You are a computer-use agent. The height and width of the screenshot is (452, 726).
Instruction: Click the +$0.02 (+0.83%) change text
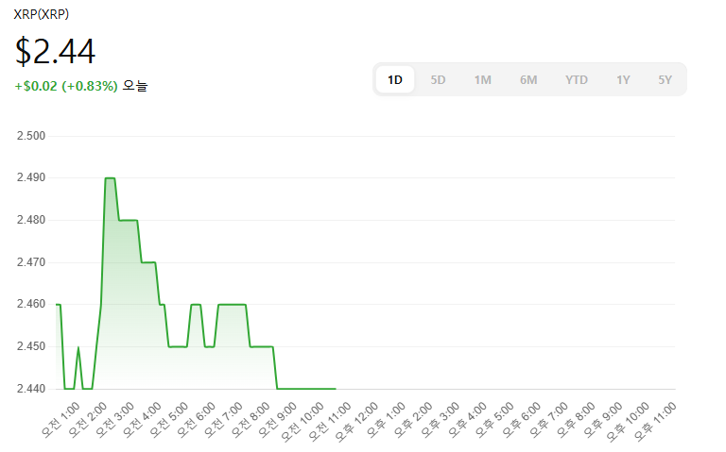click(66, 86)
